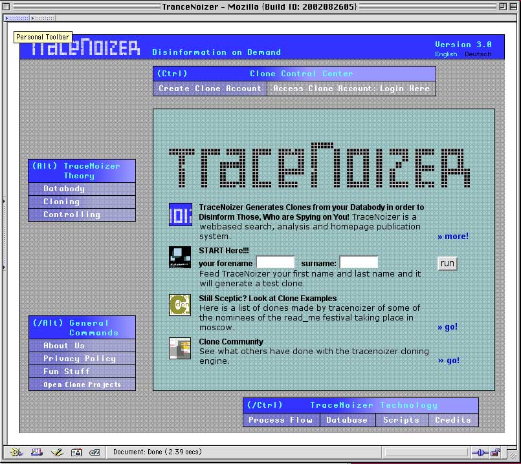Switch language to English
521x464 pixels.
pyautogui.click(x=446, y=54)
